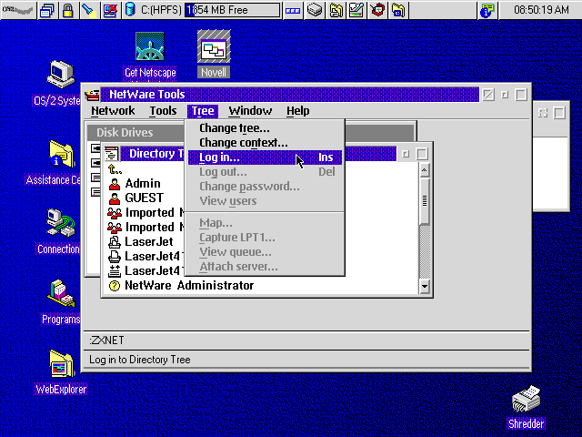Maximize the NetWare Tools window

click(x=521, y=95)
